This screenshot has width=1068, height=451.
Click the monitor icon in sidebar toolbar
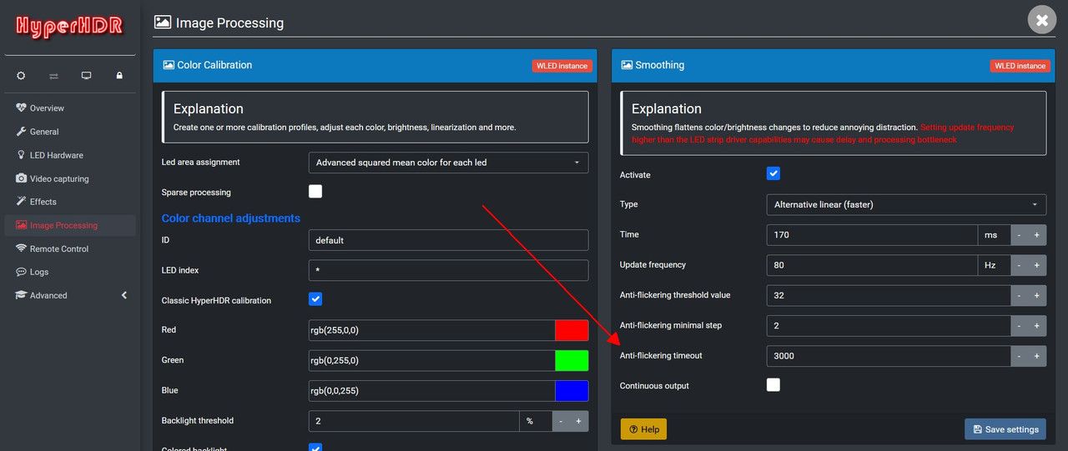pyautogui.click(x=86, y=75)
